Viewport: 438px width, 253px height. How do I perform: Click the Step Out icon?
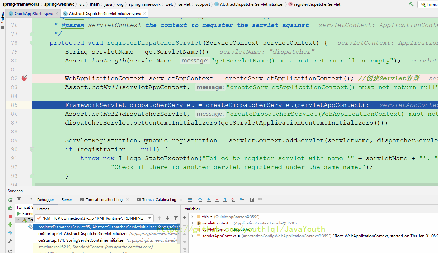(x=225, y=200)
